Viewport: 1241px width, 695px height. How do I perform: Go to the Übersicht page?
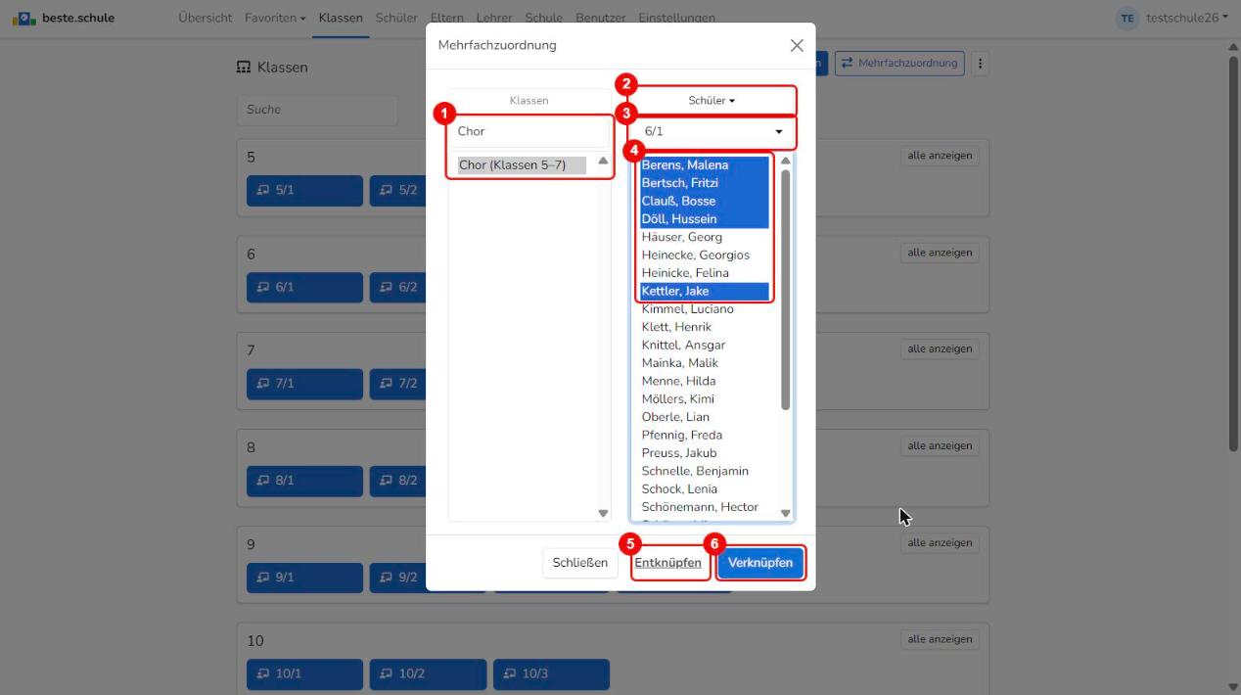coord(206,18)
